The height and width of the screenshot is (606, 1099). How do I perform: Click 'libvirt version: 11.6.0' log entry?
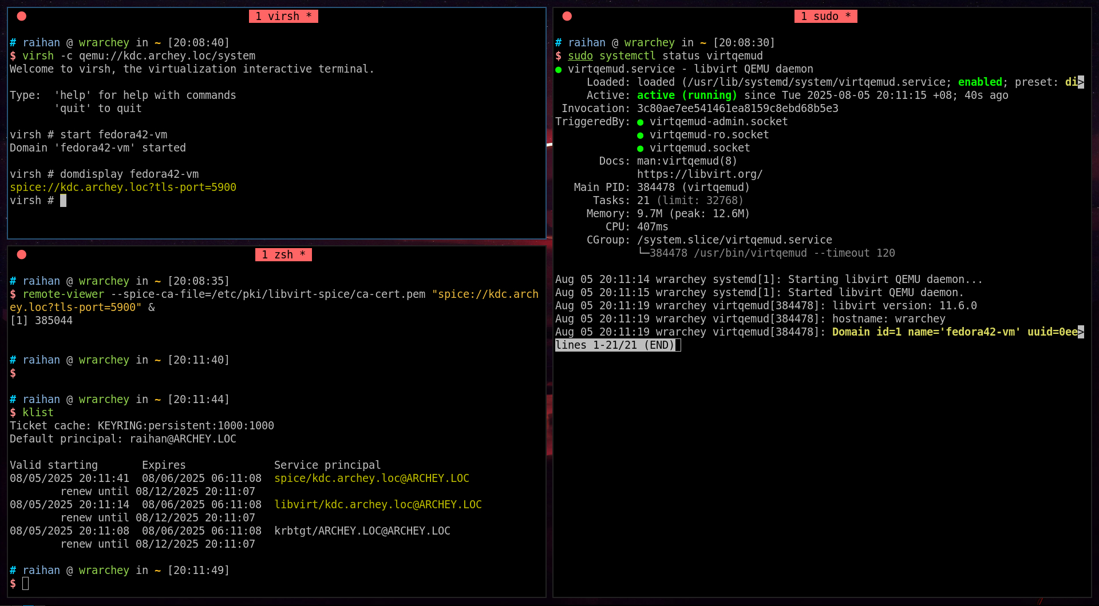(x=904, y=306)
